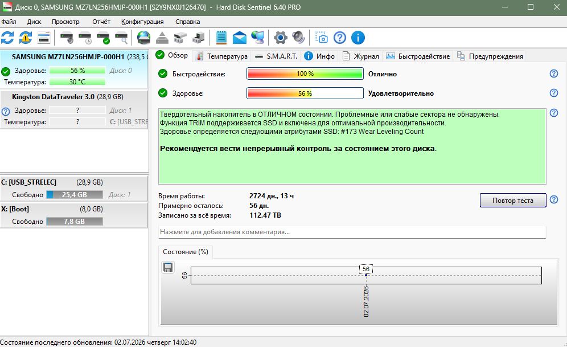Click the gray speaker sound toolbar icon
567x347 pixels.
pos(299,38)
